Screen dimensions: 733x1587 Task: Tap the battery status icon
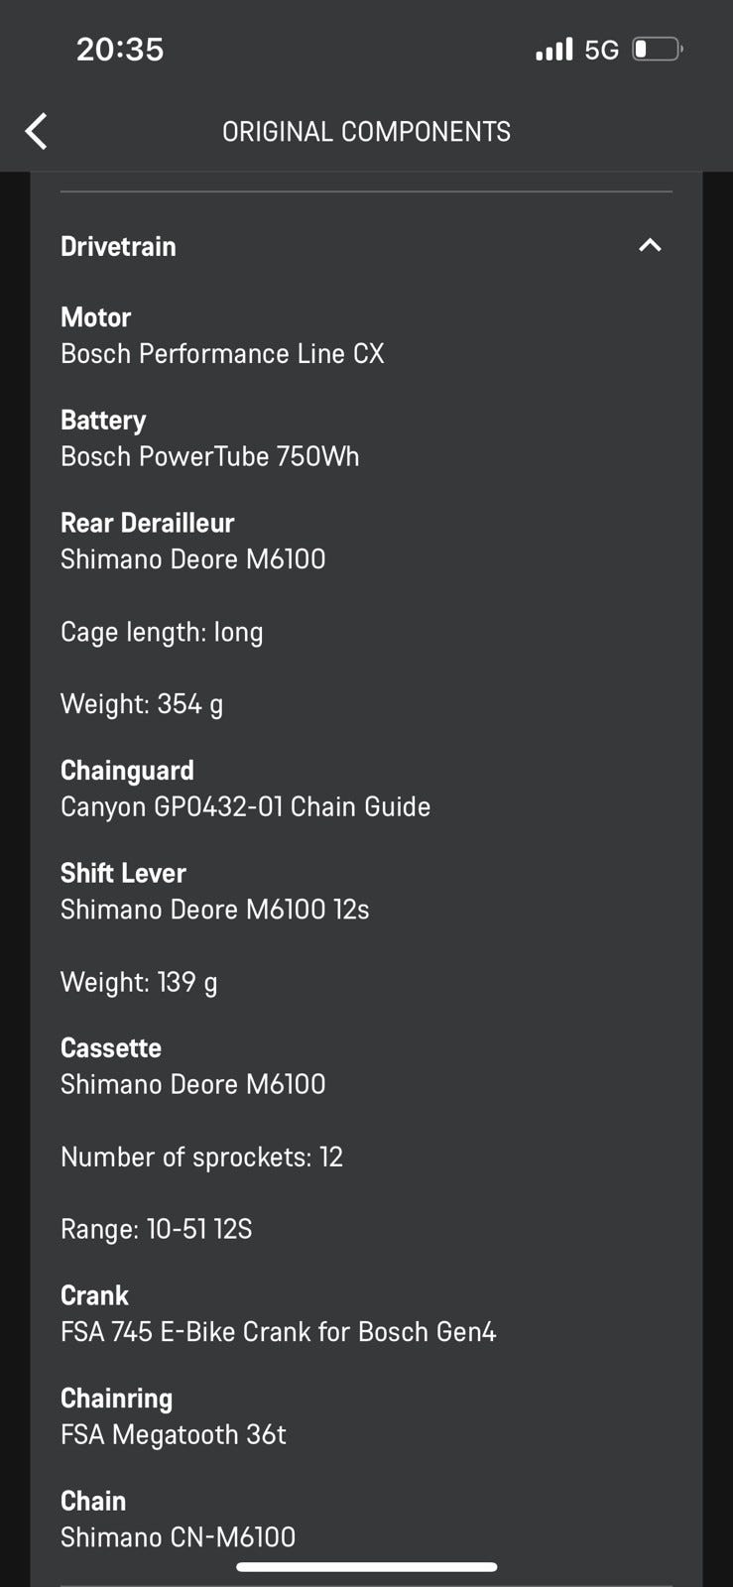click(658, 49)
